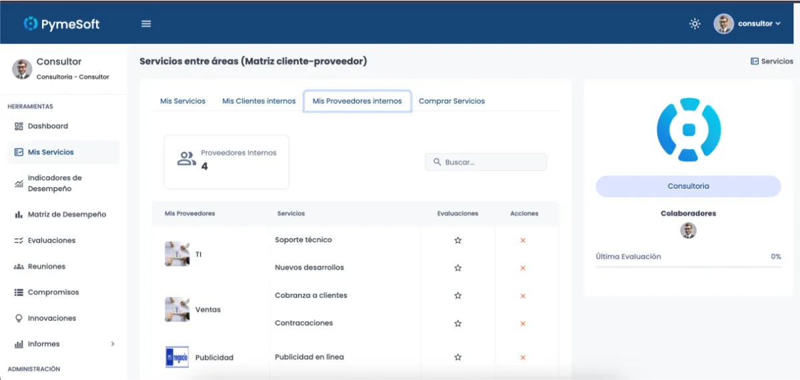Remove Publicidad en línea X icon

pyautogui.click(x=523, y=357)
